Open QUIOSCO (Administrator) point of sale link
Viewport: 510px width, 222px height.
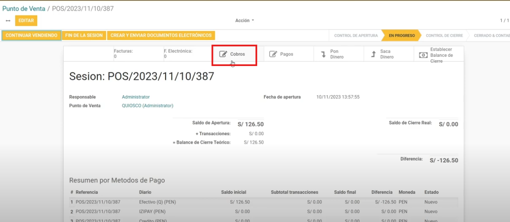[147, 106]
